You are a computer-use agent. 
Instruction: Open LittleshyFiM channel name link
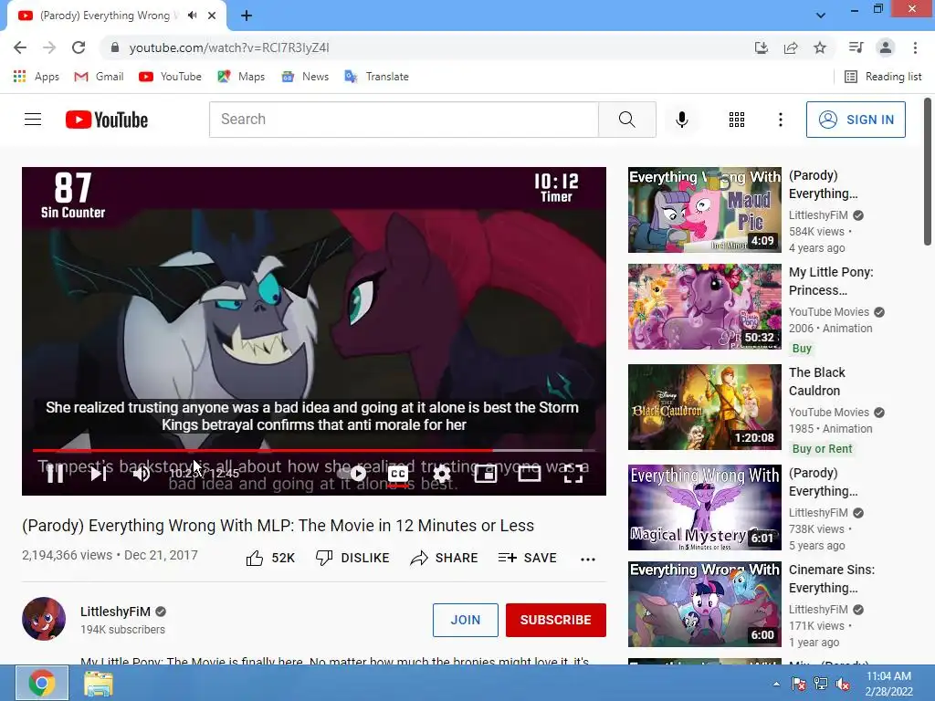tap(115, 612)
